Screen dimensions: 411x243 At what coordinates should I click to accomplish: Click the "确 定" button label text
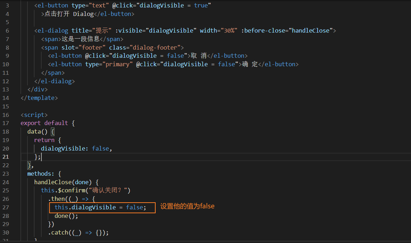click(x=250, y=64)
